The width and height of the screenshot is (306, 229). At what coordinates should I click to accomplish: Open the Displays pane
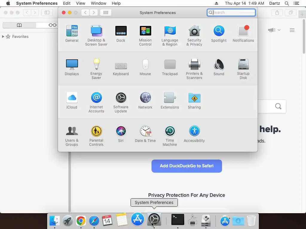click(72, 67)
